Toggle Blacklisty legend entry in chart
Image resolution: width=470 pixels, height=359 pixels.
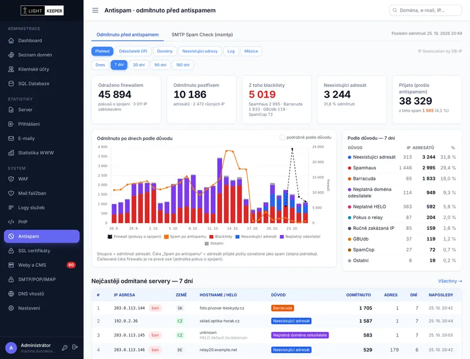coord(221,236)
